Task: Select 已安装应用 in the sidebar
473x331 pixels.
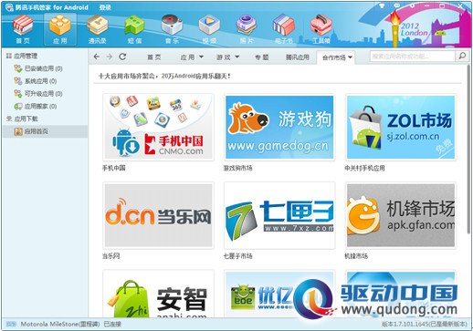Action: pos(44,68)
